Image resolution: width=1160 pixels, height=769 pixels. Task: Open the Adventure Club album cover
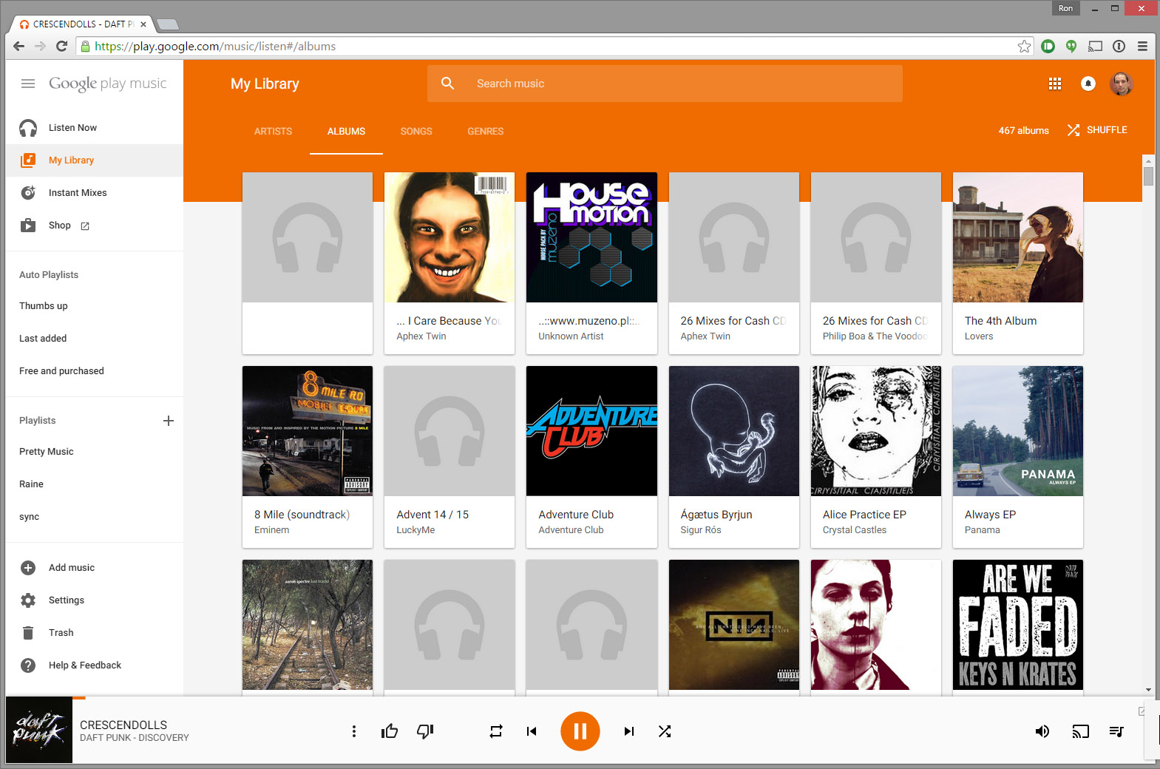(x=591, y=431)
